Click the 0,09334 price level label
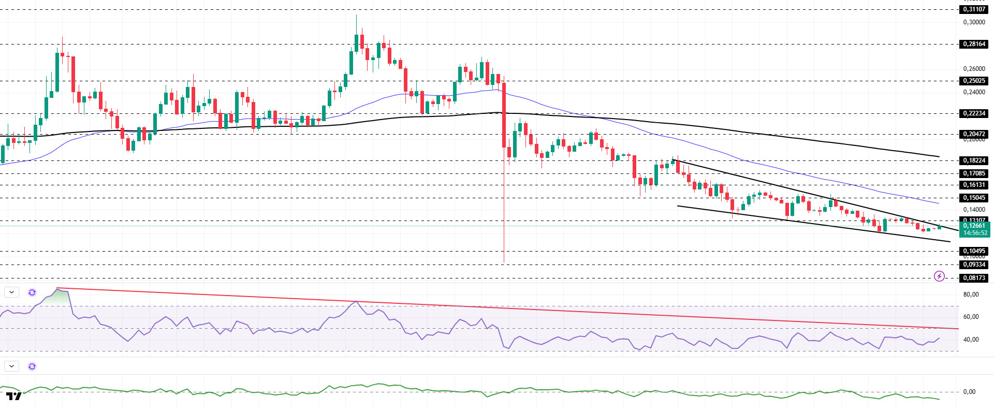 pyautogui.click(x=974, y=265)
